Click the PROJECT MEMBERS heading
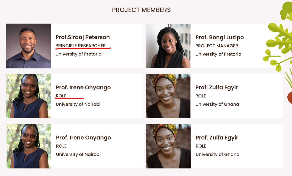 coord(141,10)
